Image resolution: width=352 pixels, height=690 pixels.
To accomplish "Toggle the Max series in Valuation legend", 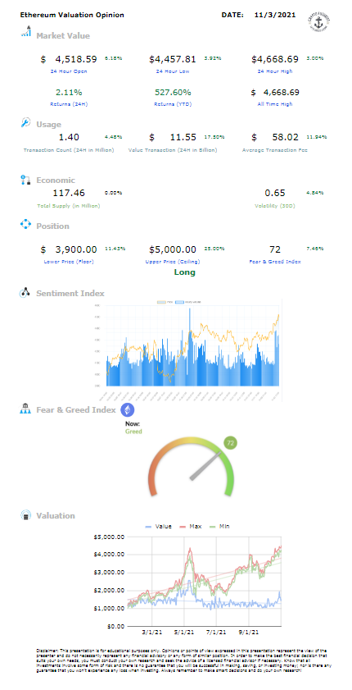I will (192, 526).
